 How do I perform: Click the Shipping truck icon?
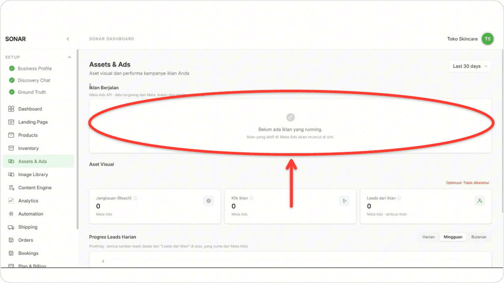[11, 227]
